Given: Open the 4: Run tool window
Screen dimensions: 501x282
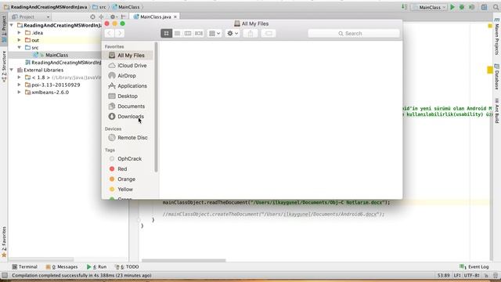Looking at the screenshot, I should click(96, 266).
